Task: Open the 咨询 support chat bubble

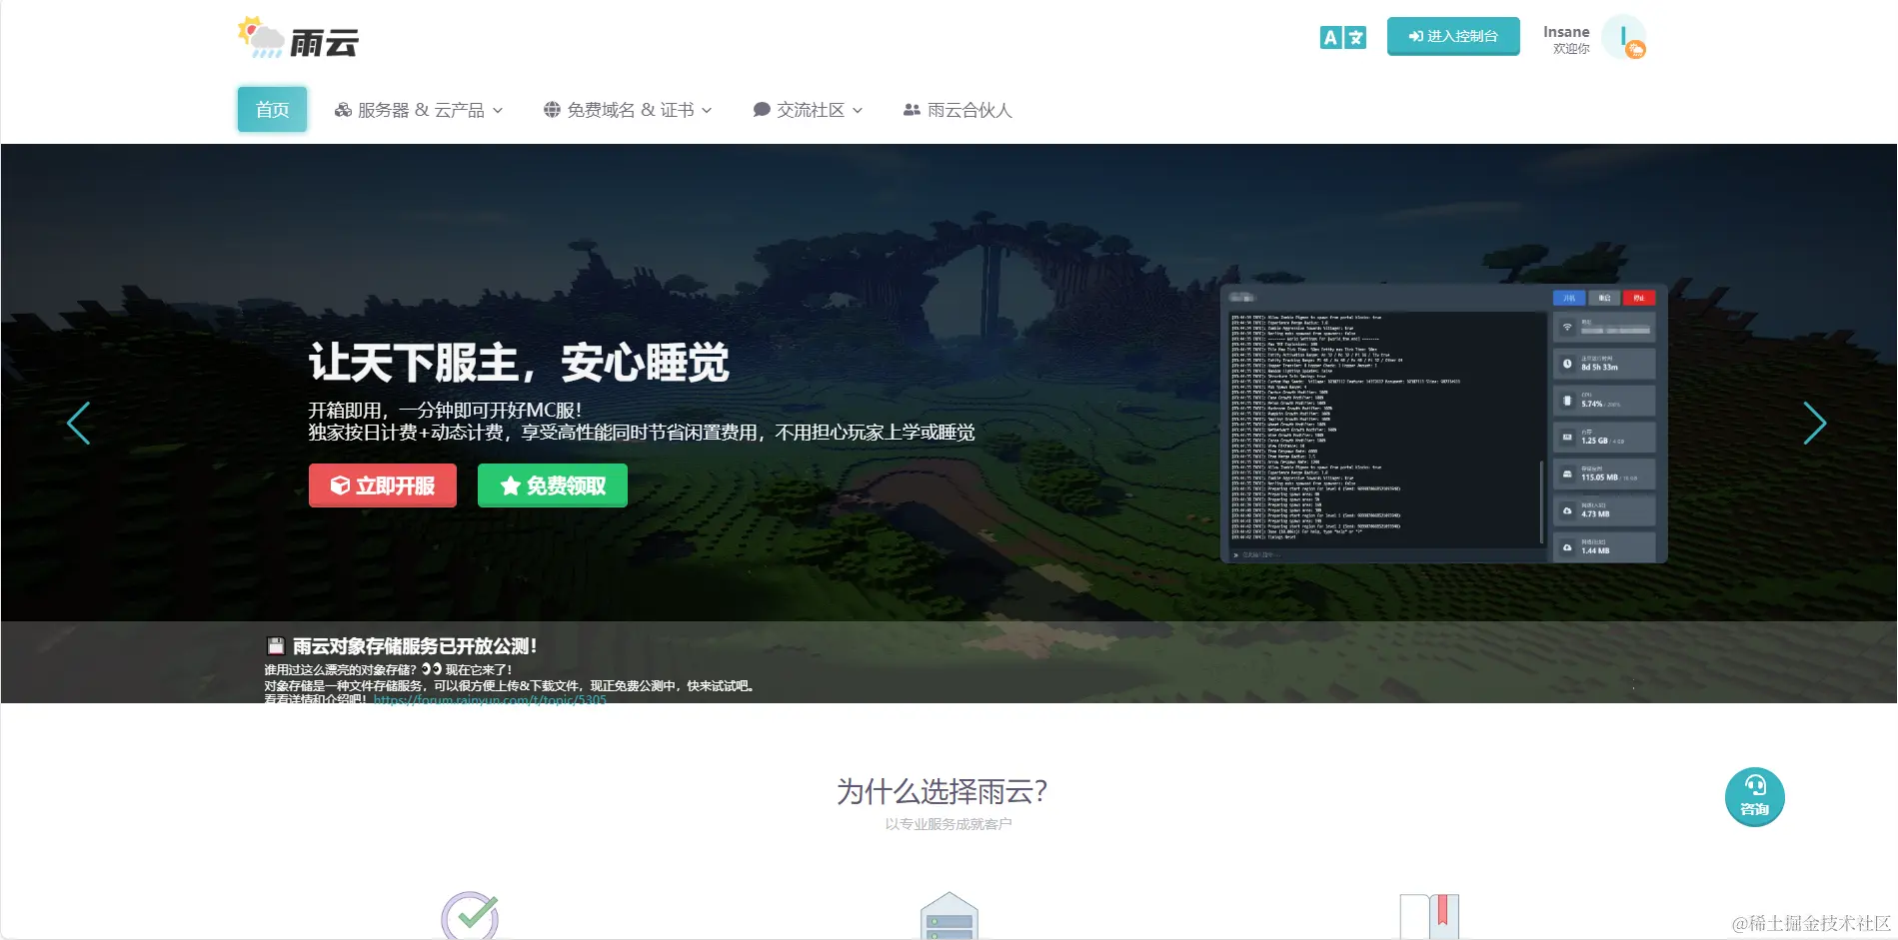Action: (x=1754, y=796)
